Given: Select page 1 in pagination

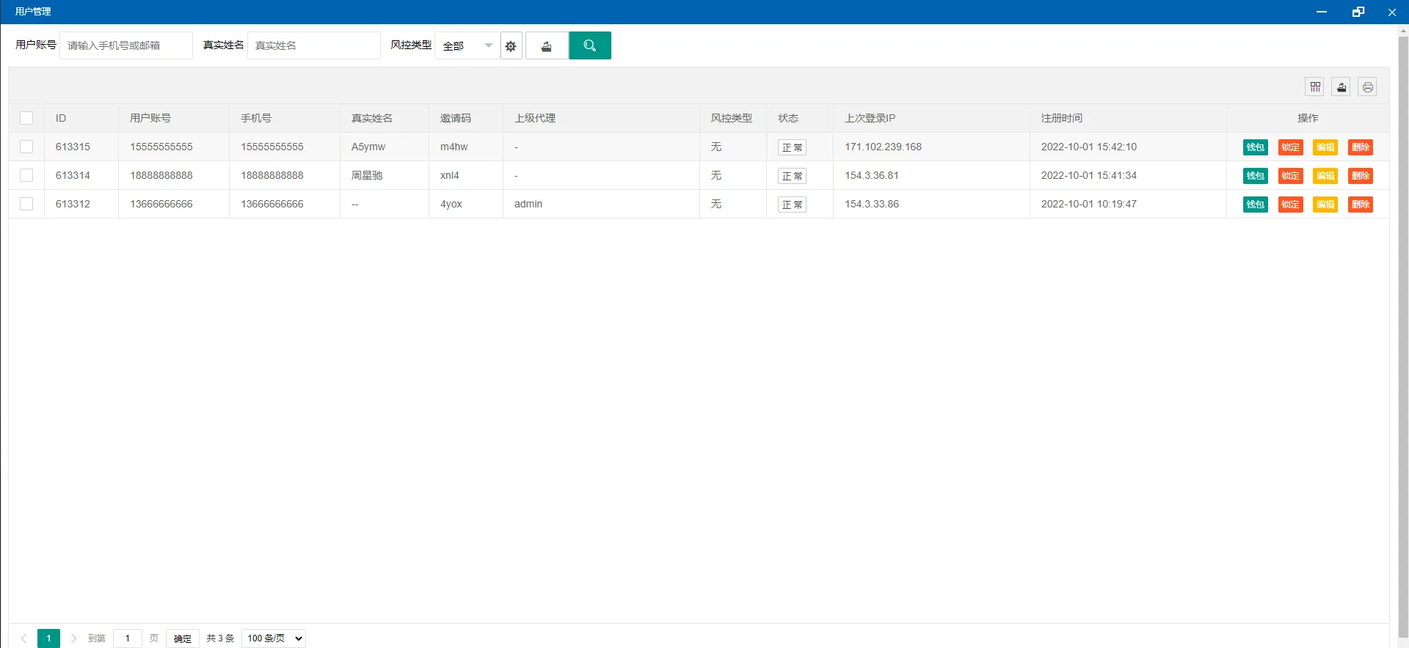Looking at the screenshot, I should pyautogui.click(x=48, y=638).
